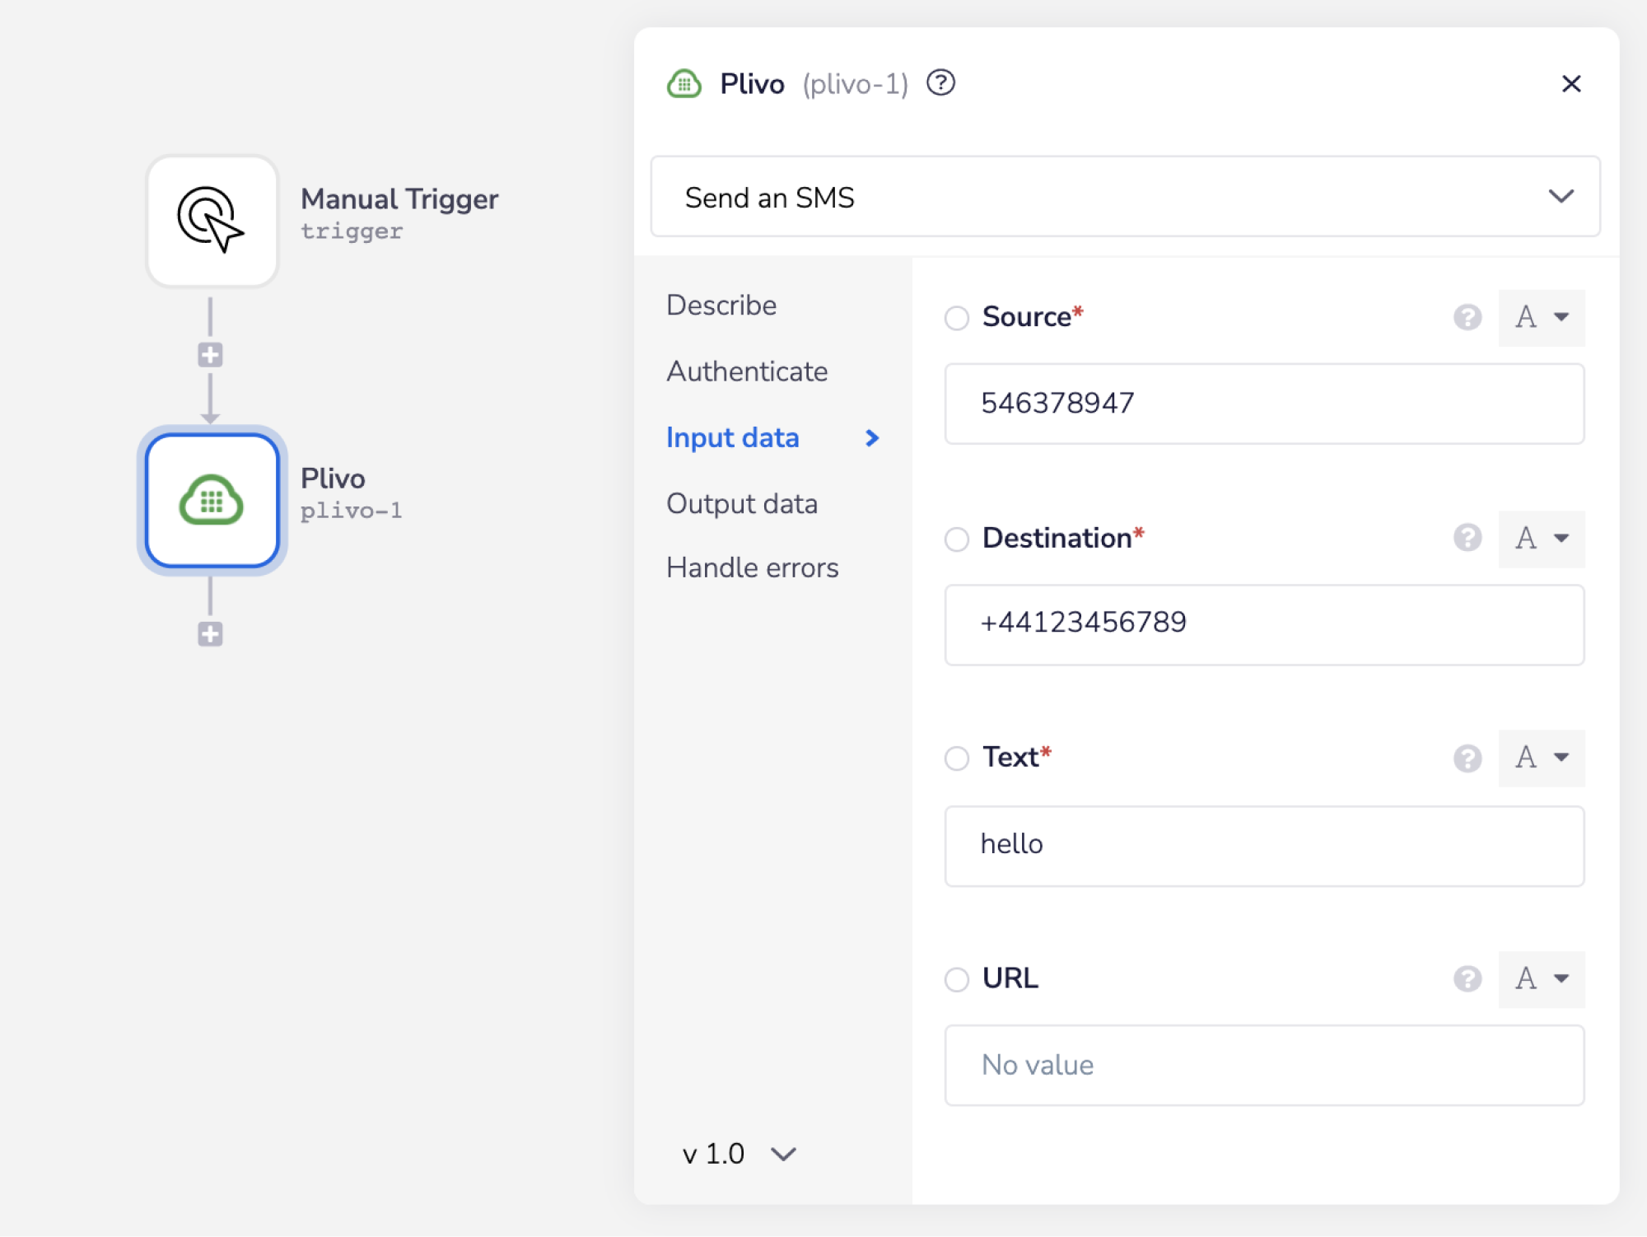
Task: Add step between trigger and Plivo
Action: 210,355
